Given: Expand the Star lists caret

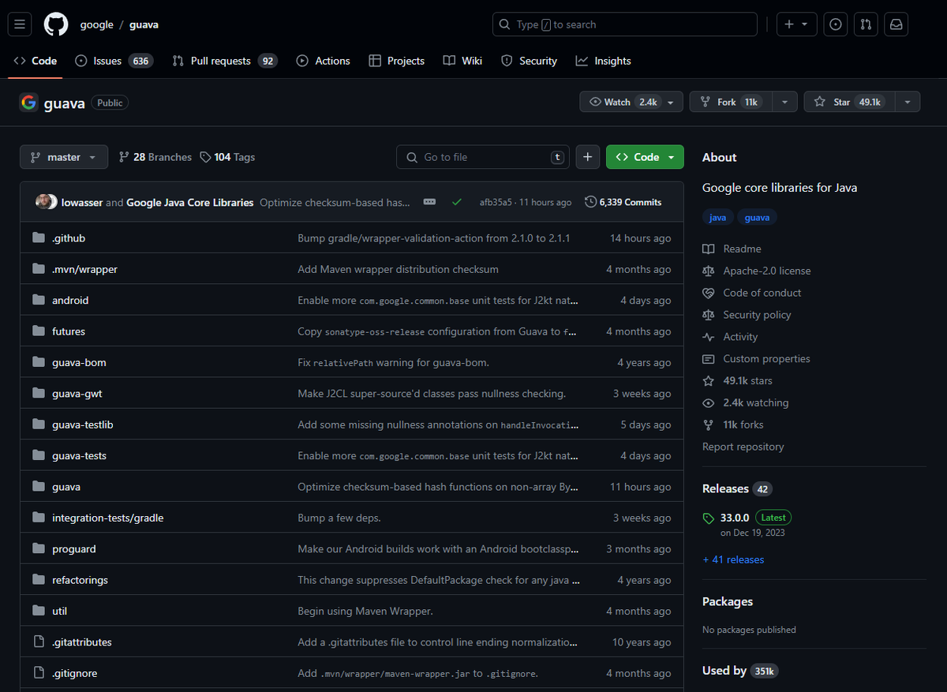Looking at the screenshot, I should [x=908, y=102].
